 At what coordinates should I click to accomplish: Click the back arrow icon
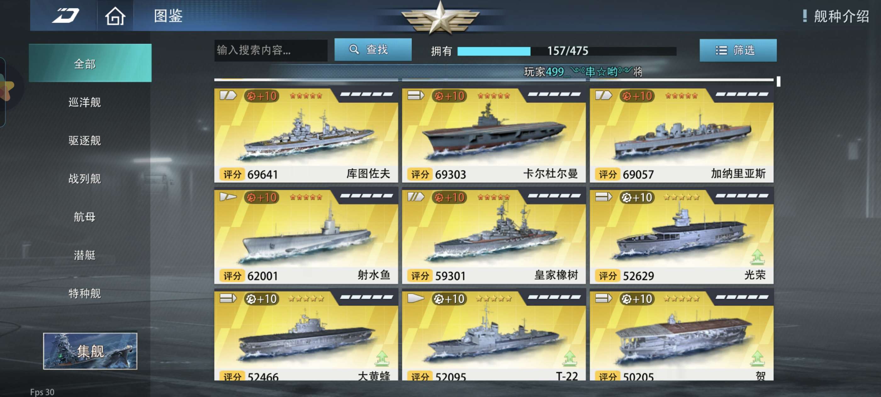tap(66, 15)
